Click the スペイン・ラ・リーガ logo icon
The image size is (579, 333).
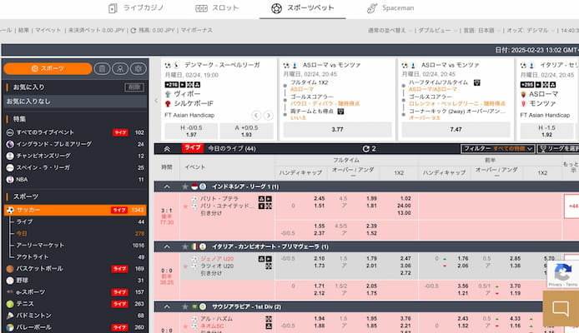[x=10, y=167]
